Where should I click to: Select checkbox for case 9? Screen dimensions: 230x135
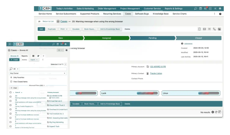point(10,118)
